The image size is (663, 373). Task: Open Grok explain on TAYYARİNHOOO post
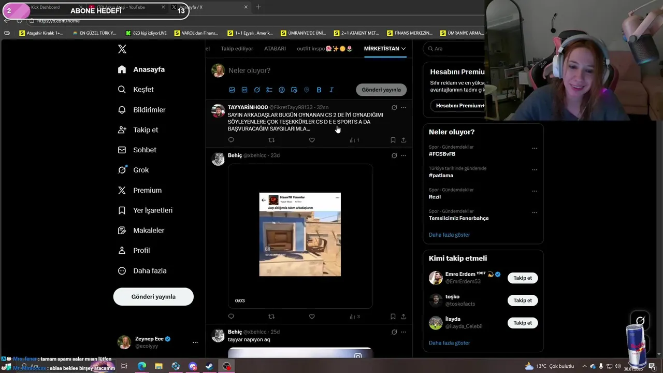394,108
